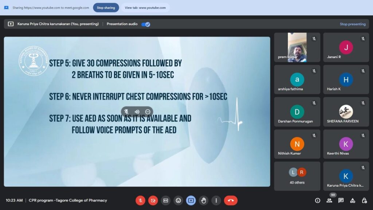Click the sharing youtube.com to meet.google.com text
The height and width of the screenshot is (210, 373).
(51, 8)
